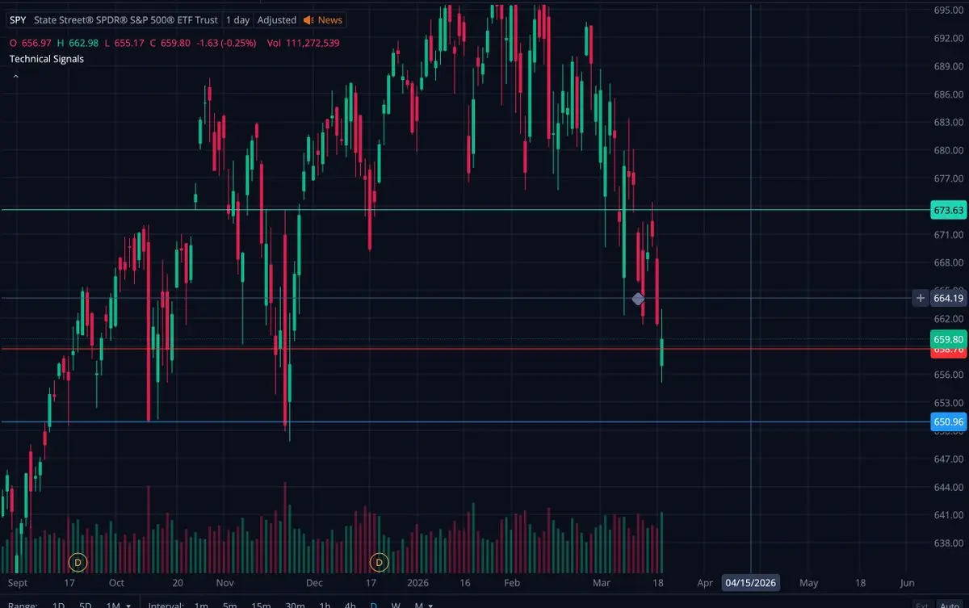Choose the 30m interval
The width and height of the screenshot is (969, 608).
click(296, 605)
